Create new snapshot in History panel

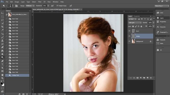pyautogui.click(x=23, y=94)
